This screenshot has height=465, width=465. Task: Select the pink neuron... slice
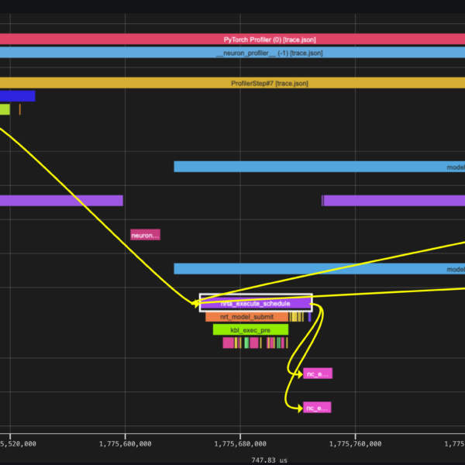[146, 235]
